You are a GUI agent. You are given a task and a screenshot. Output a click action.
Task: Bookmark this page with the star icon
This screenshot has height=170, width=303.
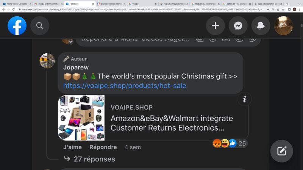[283, 9]
